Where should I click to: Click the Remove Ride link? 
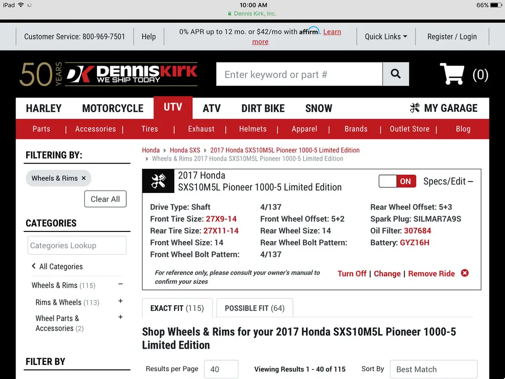(x=432, y=273)
